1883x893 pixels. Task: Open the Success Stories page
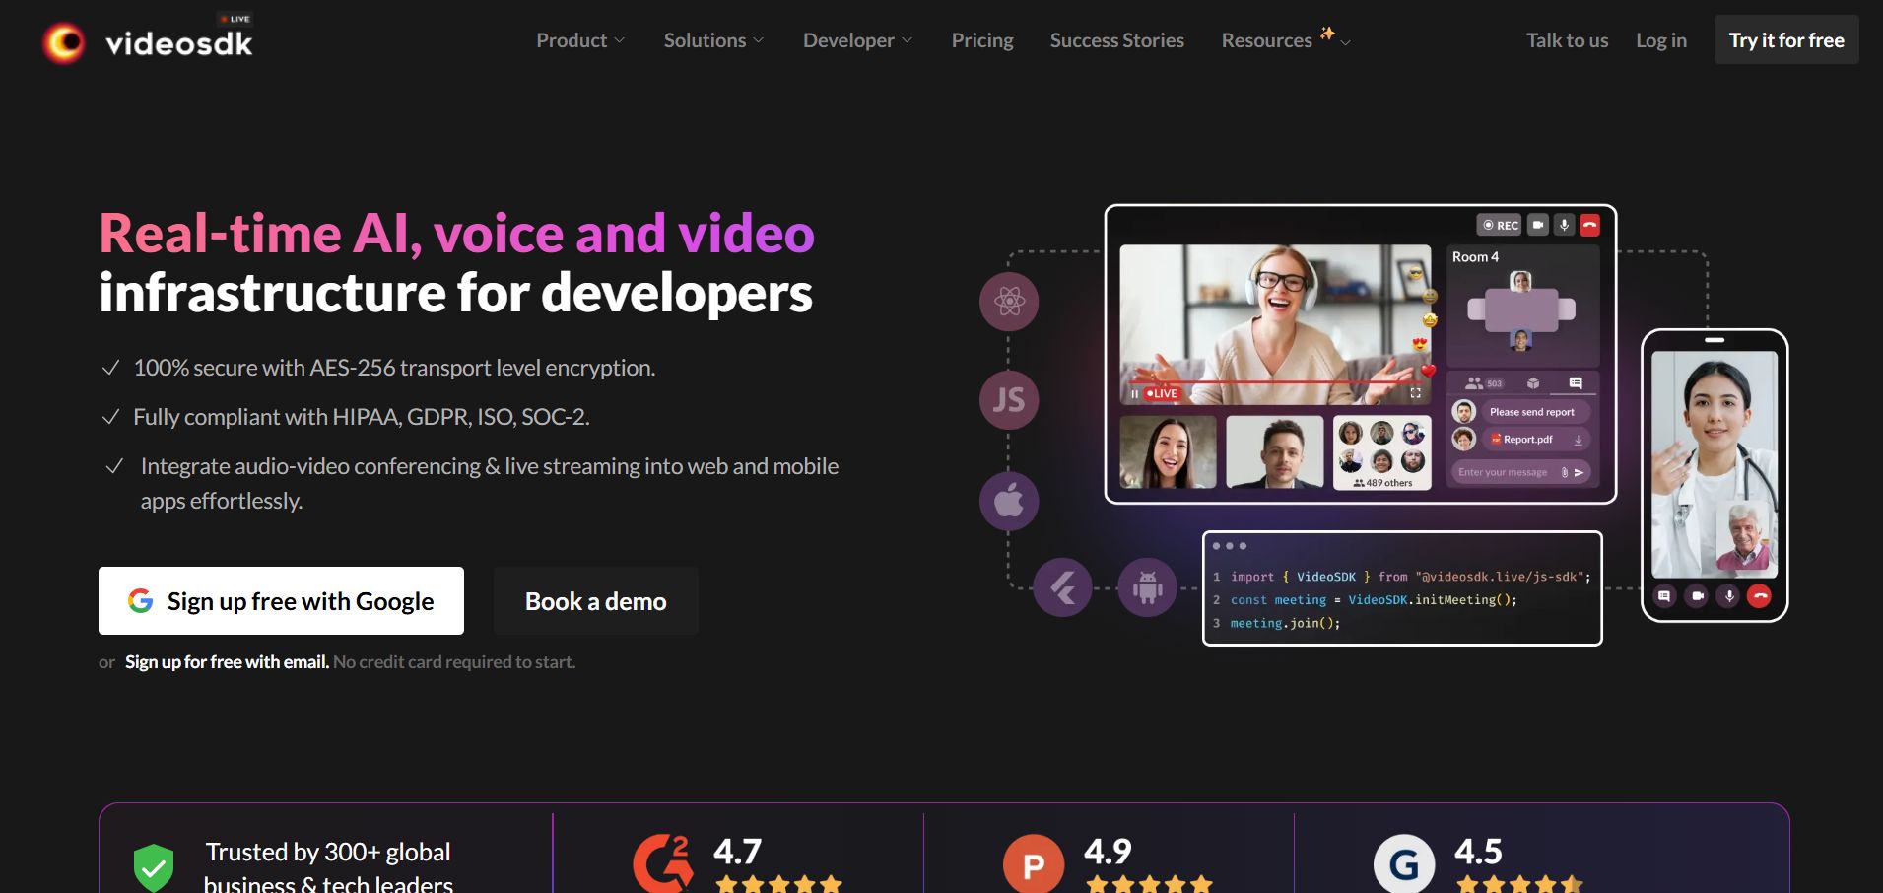[1117, 40]
